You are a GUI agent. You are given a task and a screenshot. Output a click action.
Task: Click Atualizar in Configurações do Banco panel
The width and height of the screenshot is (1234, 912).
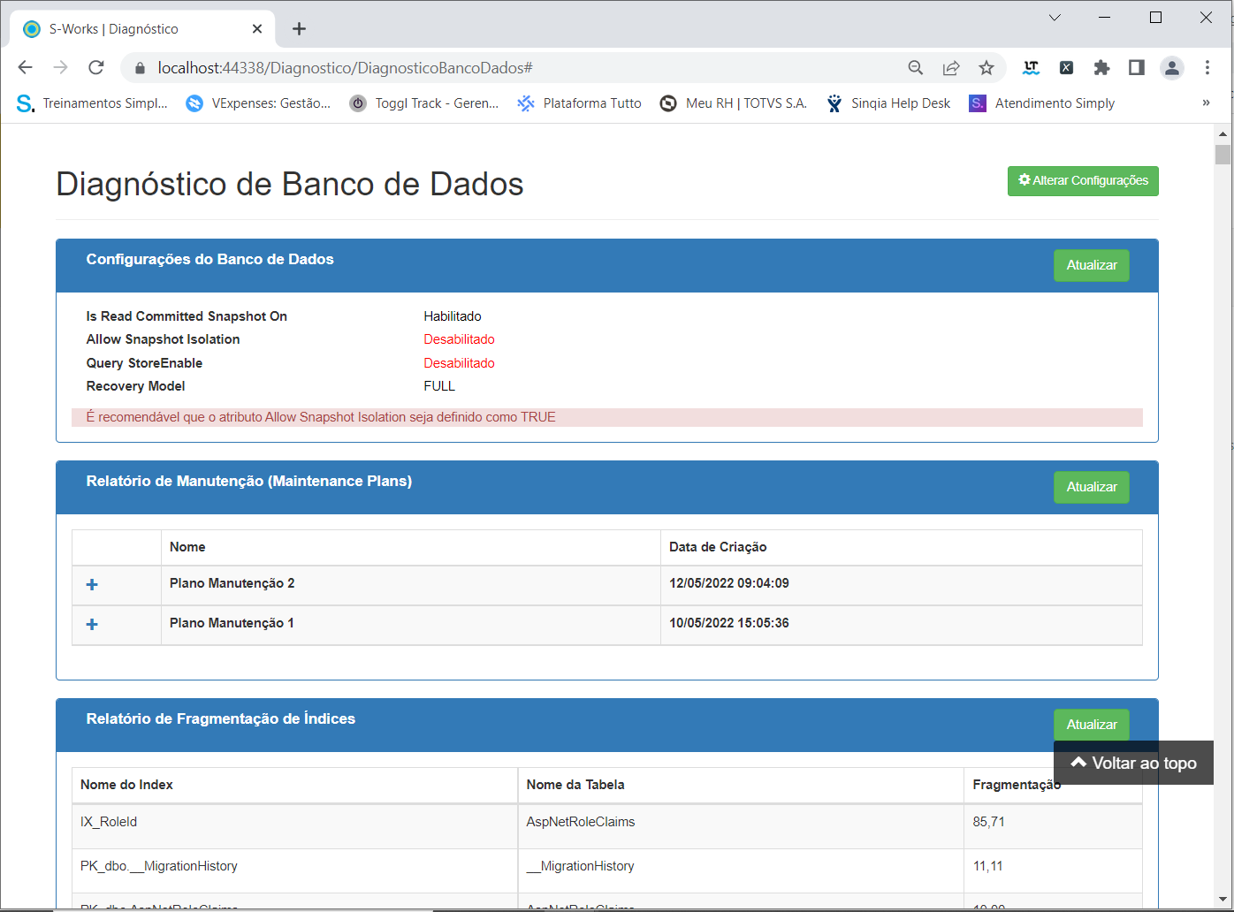tap(1092, 265)
